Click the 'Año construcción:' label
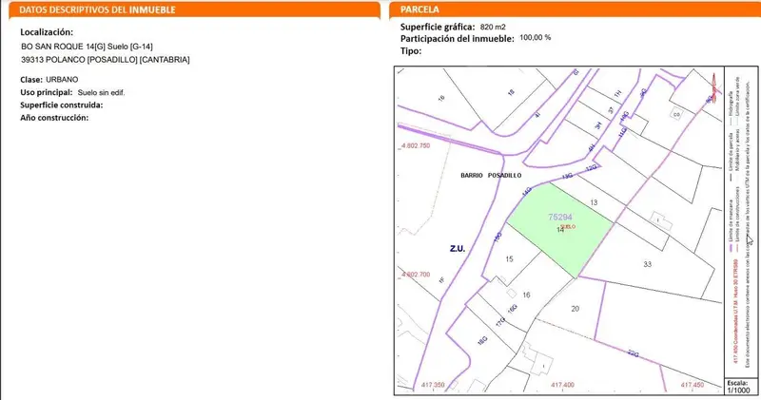Image resolution: width=761 pixels, height=400 pixels. [x=54, y=118]
